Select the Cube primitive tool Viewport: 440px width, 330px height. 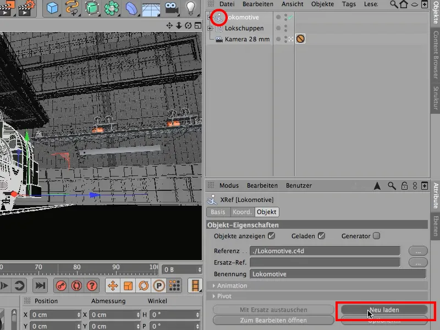point(52,8)
